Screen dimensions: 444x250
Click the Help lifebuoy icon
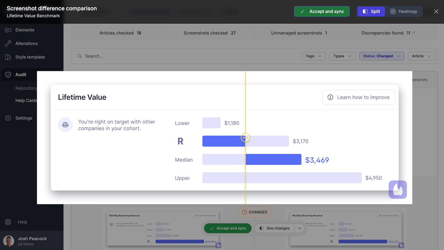[x=8, y=222]
